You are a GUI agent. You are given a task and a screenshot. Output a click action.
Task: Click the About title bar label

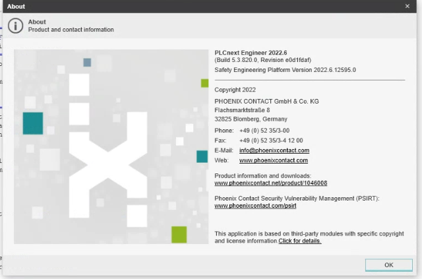(x=16, y=7)
